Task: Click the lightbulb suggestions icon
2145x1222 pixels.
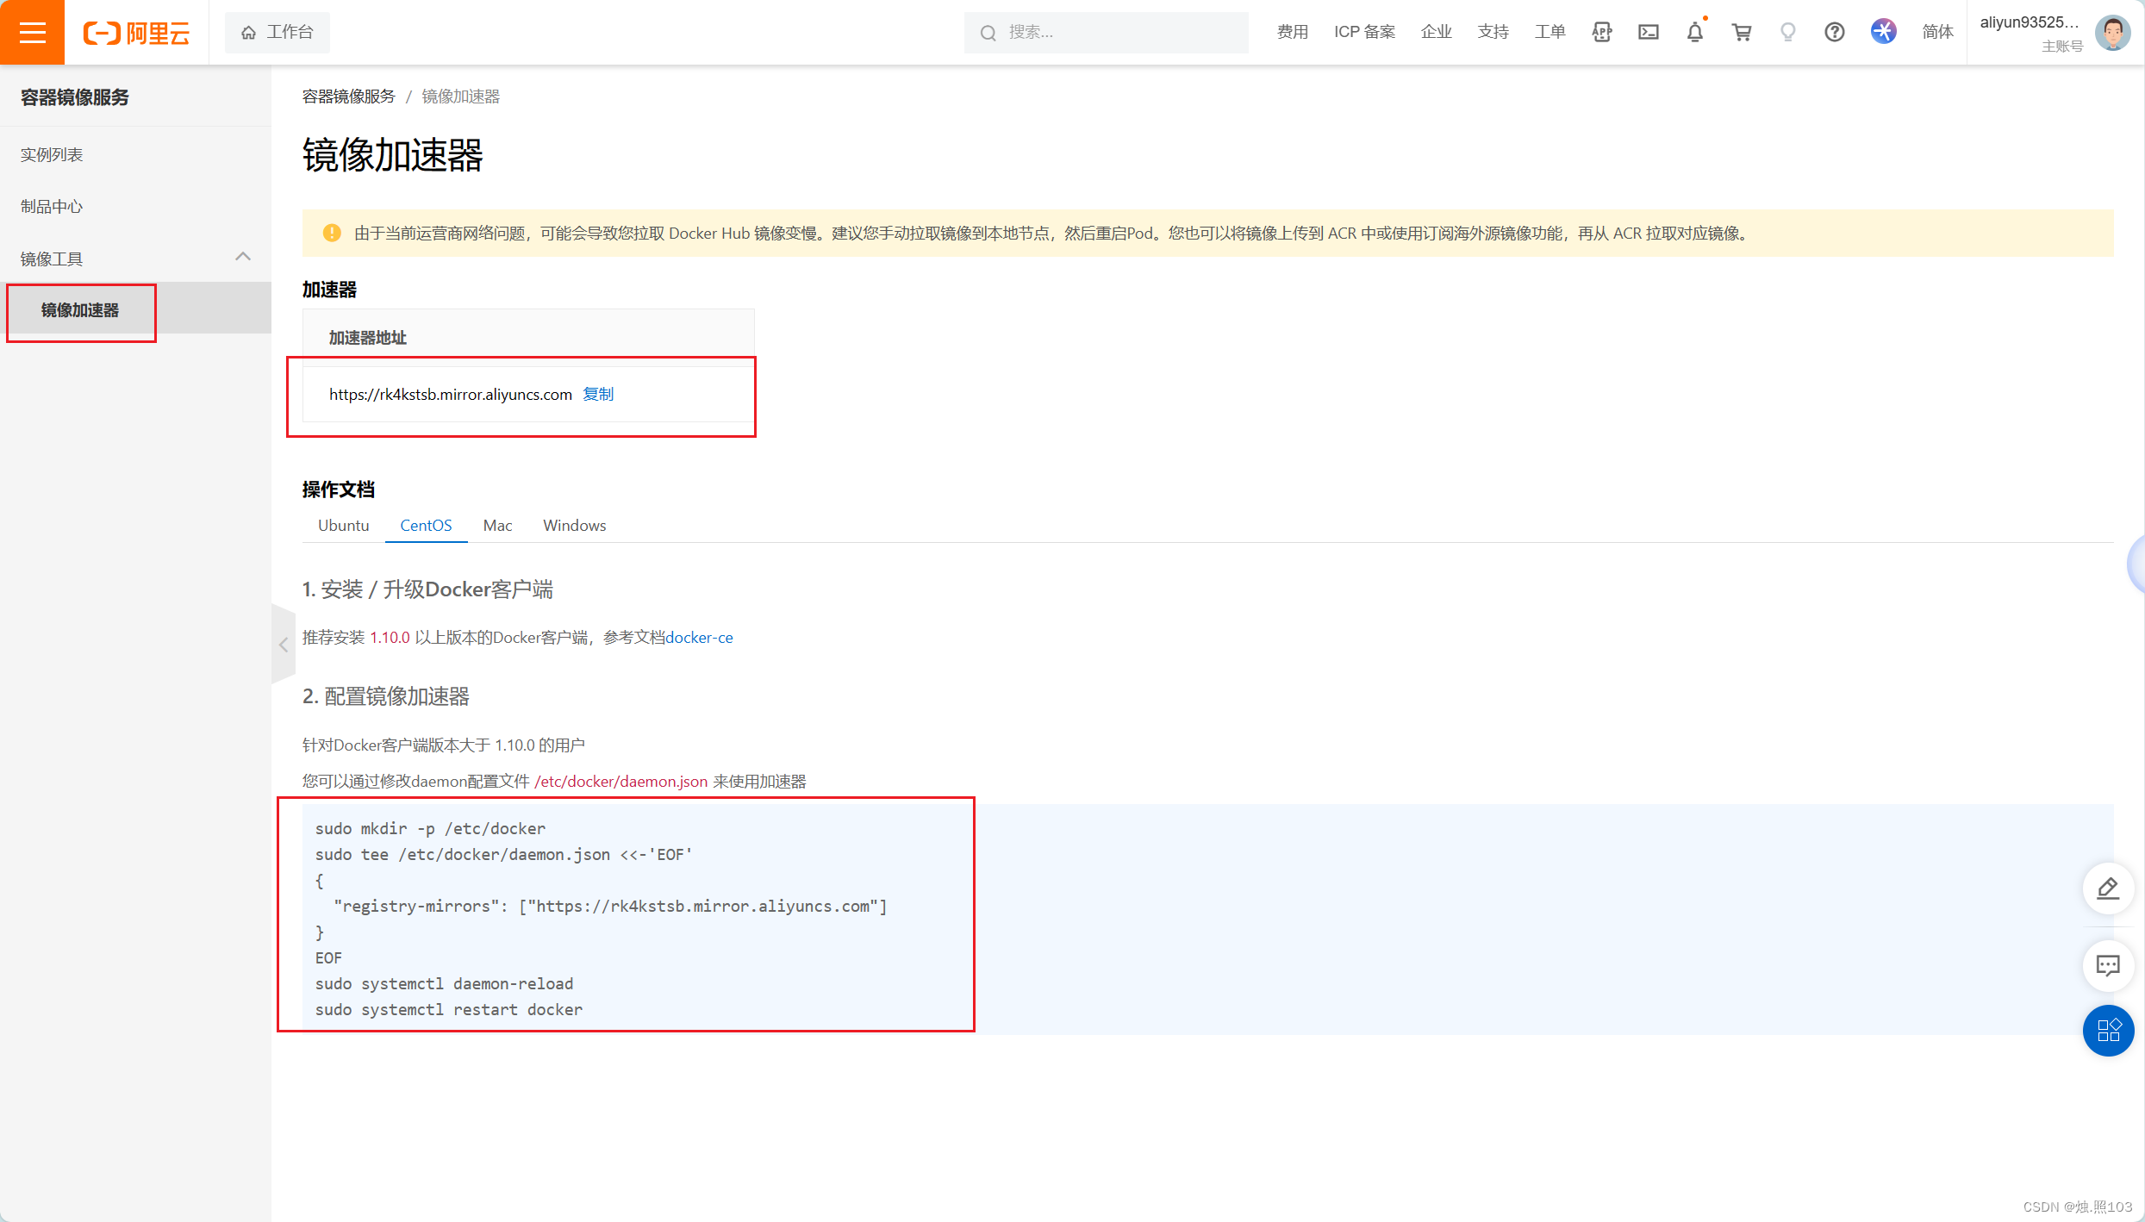Action: [1787, 32]
